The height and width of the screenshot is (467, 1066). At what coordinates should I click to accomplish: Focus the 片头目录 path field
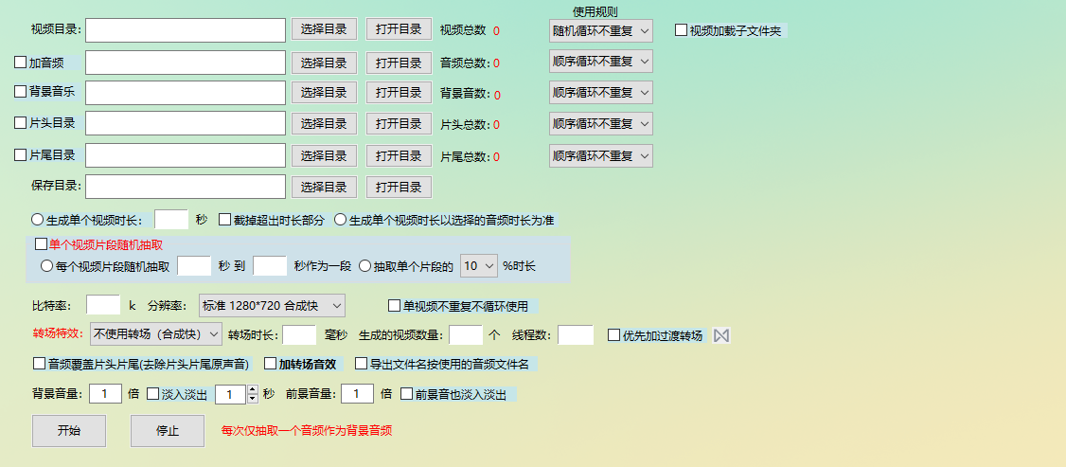[x=185, y=124]
